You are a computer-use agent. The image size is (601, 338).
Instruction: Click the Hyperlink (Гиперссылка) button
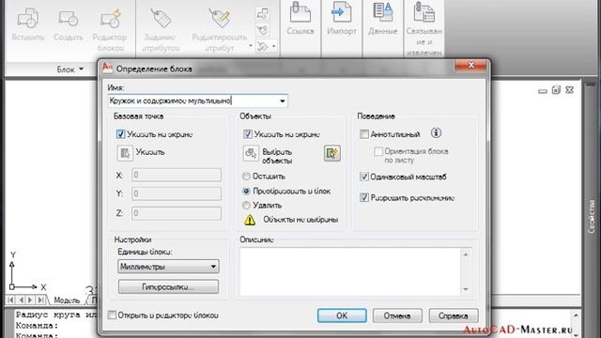coord(168,286)
